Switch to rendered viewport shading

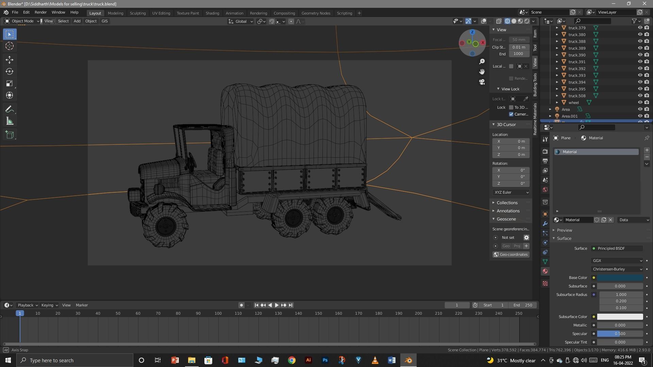(x=527, y=21)
